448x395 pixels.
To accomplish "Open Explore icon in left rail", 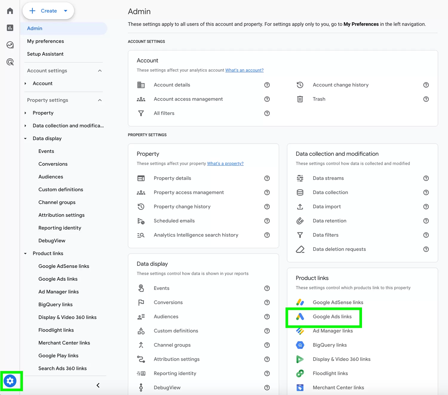I will [x=10, y=45].
